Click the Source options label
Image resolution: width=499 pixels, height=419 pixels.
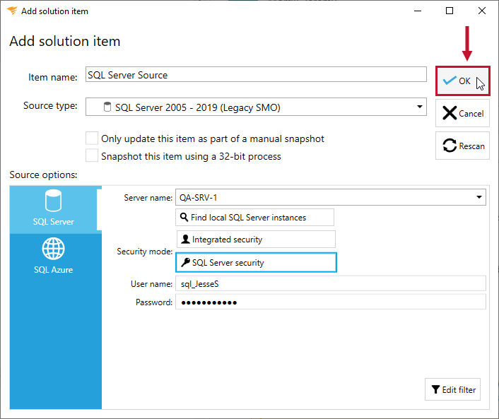(43, 175)
